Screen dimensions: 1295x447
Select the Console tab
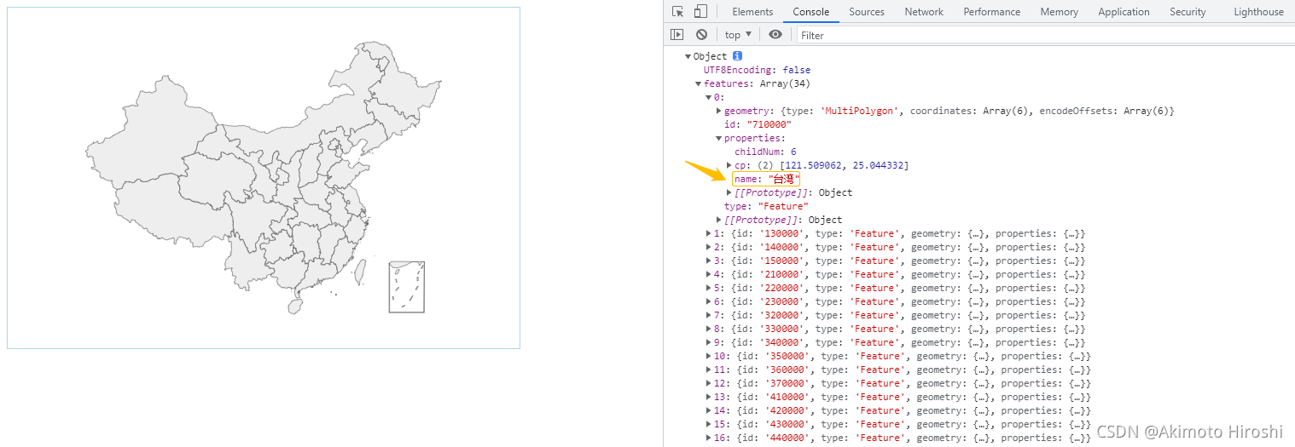click(x=810, y=12)
